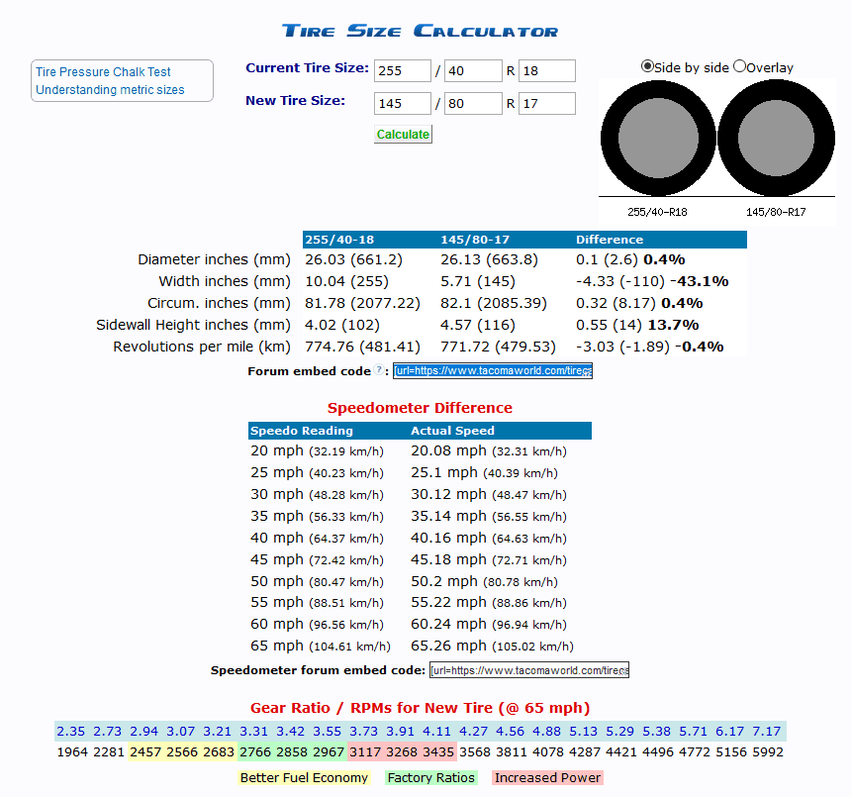The height and width of the screenshot is (797, 852).
Task: Click the 145/80-R17 tire image
Action: 777,138
